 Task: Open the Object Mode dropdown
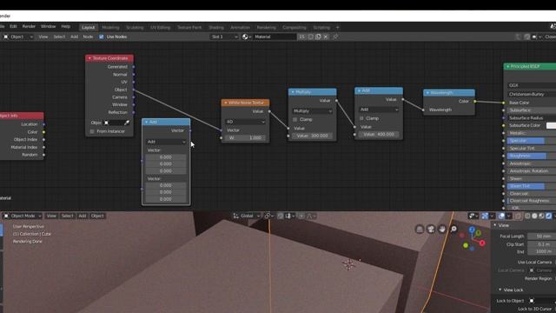23,216
